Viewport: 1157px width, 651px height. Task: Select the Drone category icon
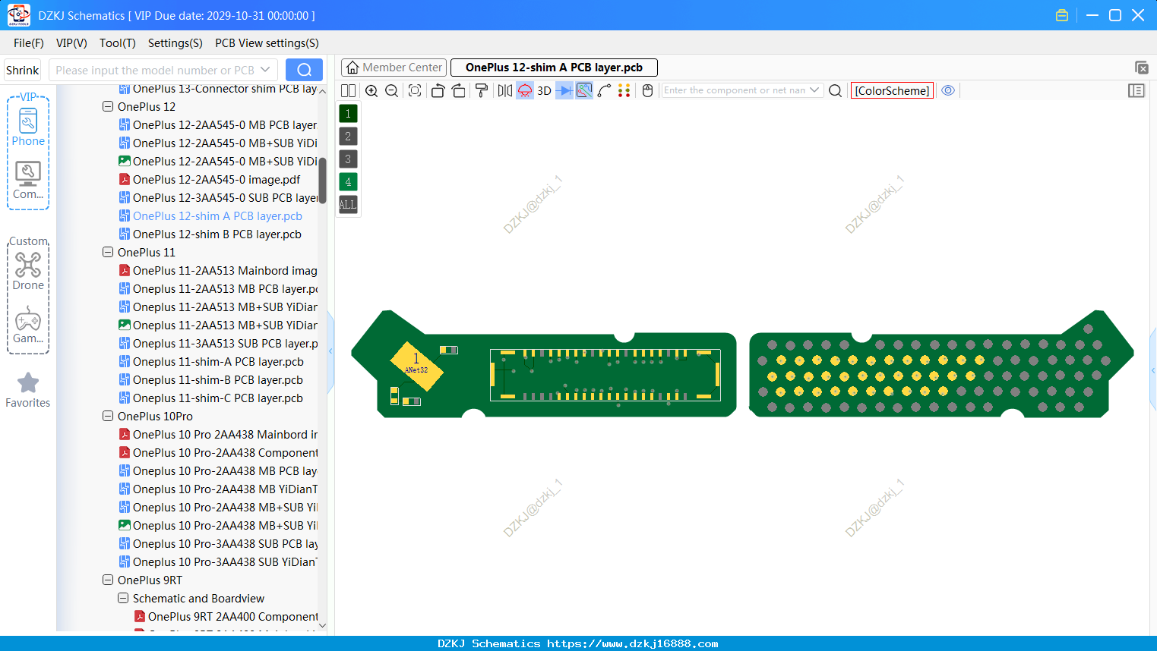28,271
